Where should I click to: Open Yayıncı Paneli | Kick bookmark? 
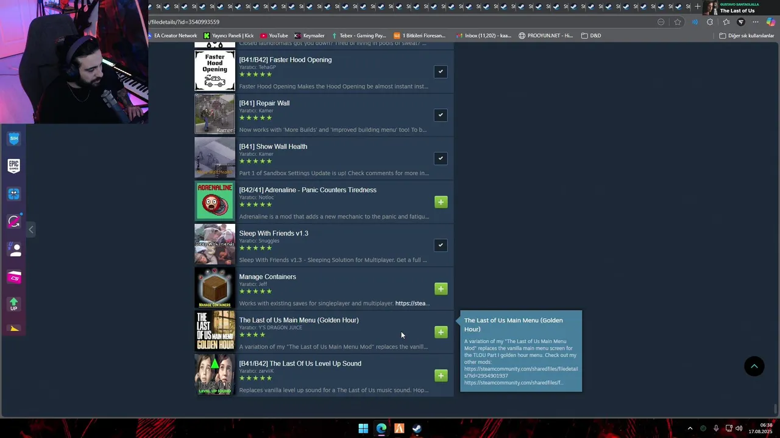(x=229, y=36)
